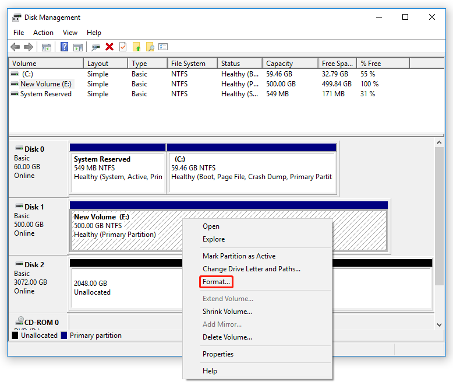Image resolution: width=453 pixels, height=388 pixels.
Task: Click the (C:) volume row drive icon
Action: [x=15, y=74]
